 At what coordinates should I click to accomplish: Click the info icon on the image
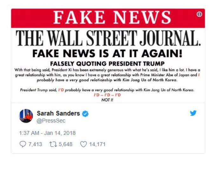click(199, 14)
